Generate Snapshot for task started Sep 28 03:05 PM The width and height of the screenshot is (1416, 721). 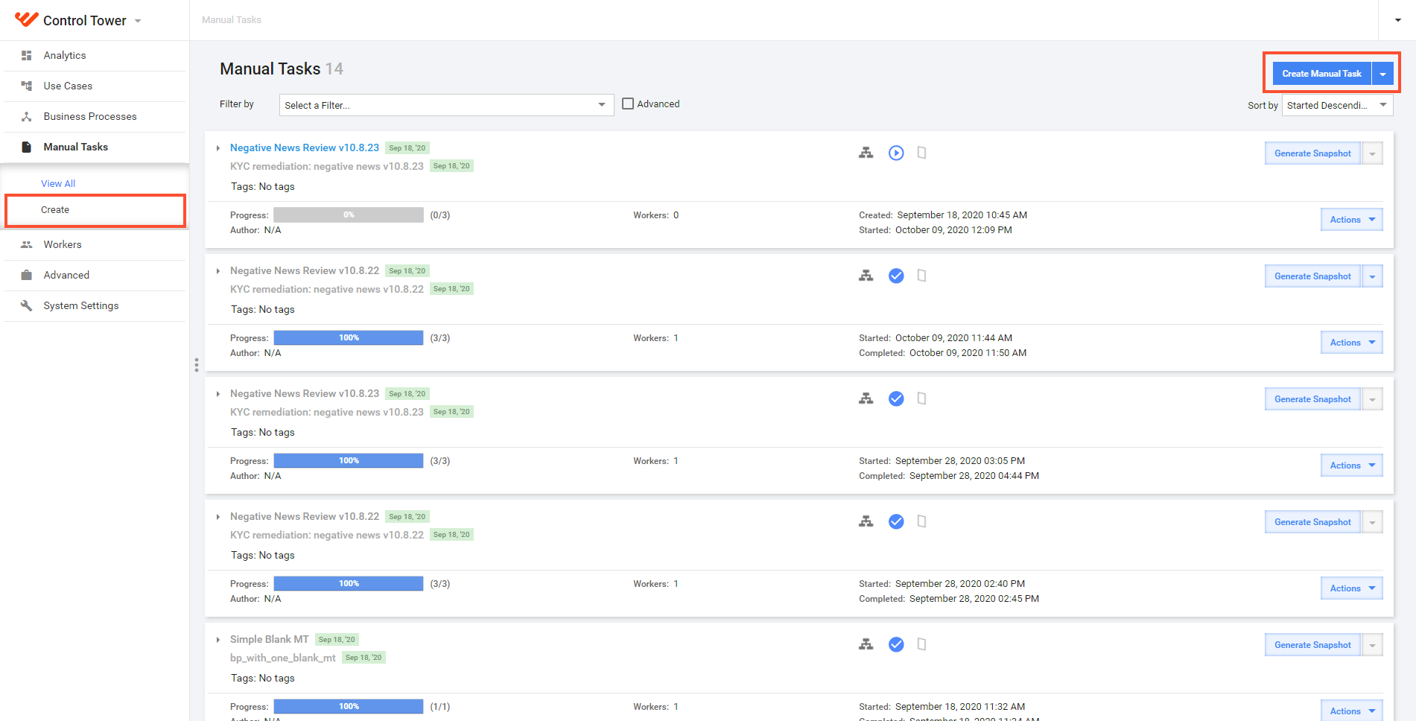(1312, 399)
